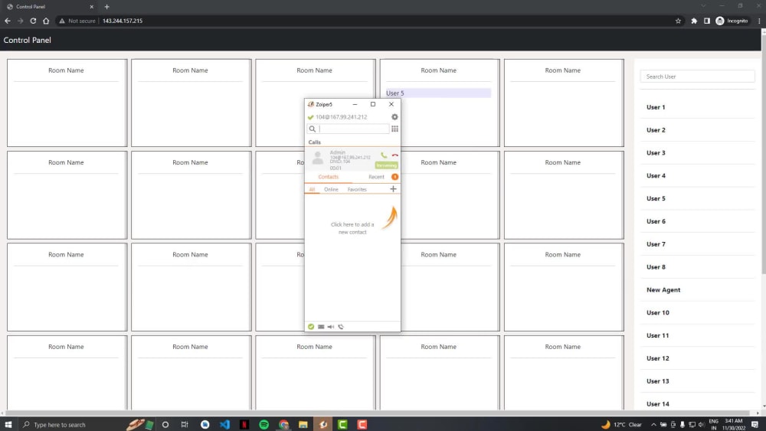
Task: Bookmark this page with star icon
Action: coord(678,21)
